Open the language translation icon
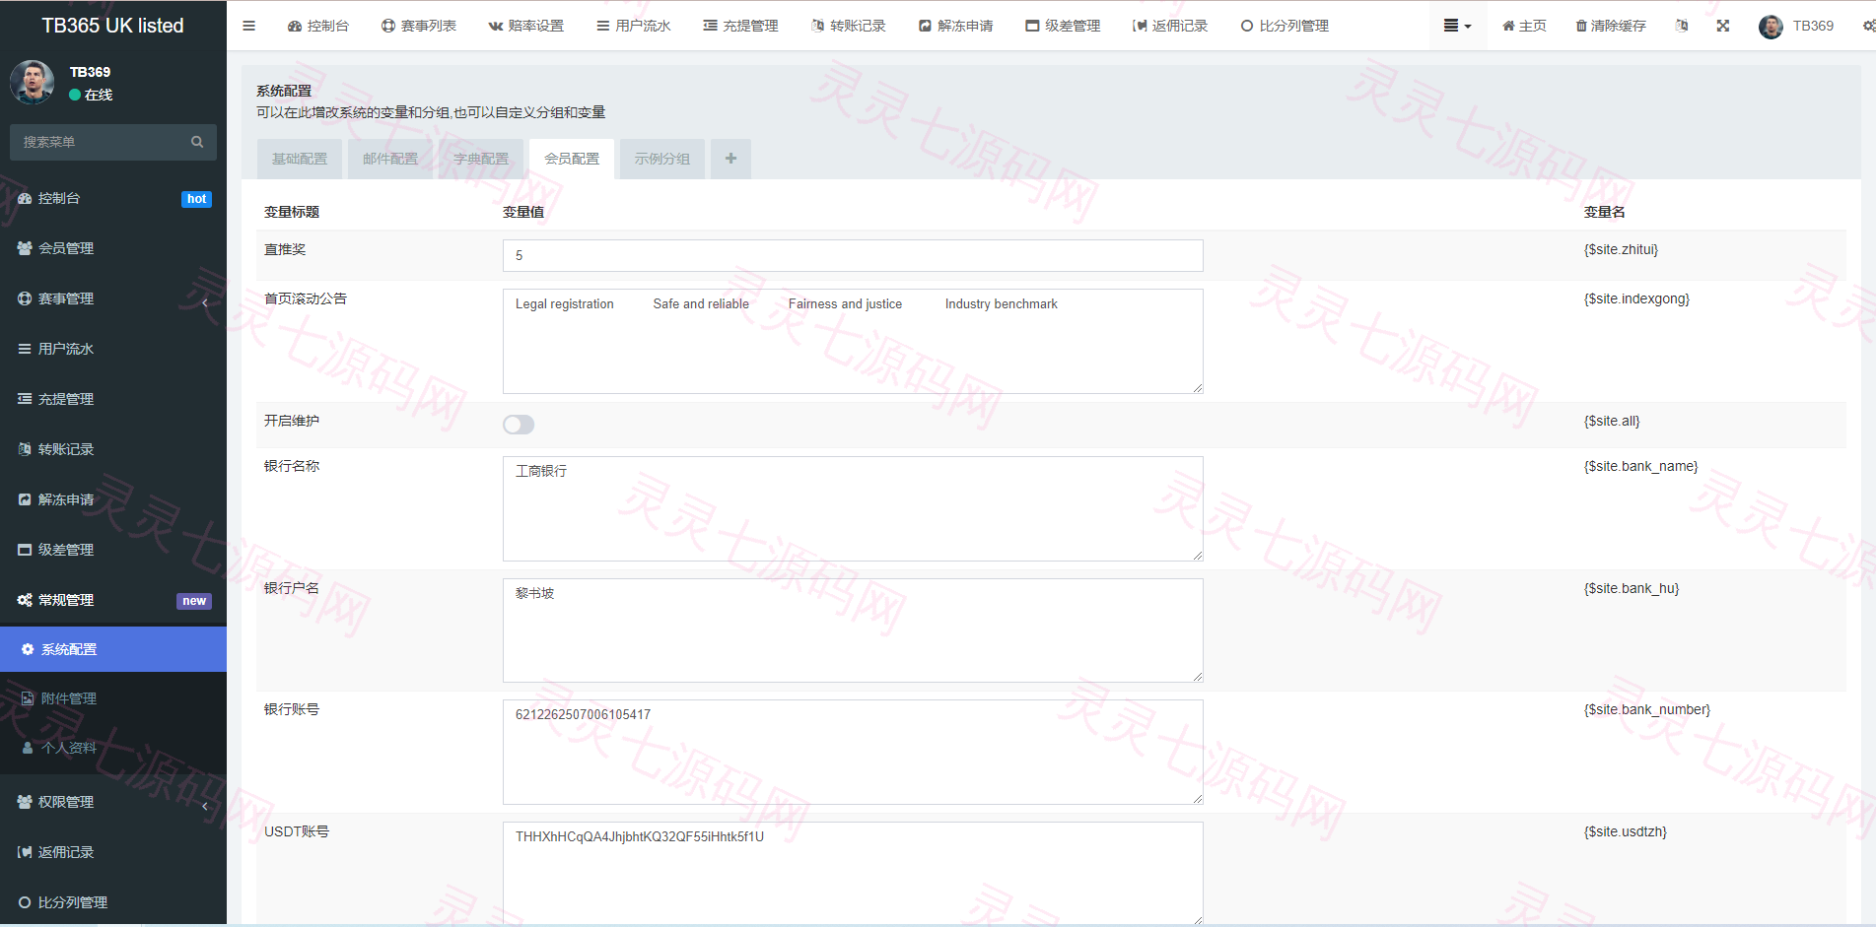The width and height of the screenshot is (1876, 927). point(1682,26)
